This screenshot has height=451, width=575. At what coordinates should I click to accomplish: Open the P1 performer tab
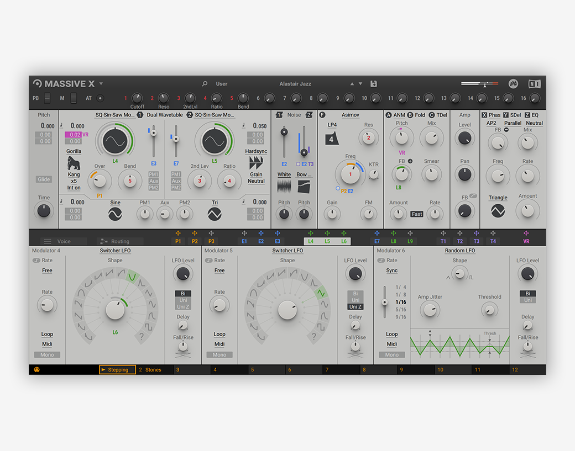tap(178, 241)
